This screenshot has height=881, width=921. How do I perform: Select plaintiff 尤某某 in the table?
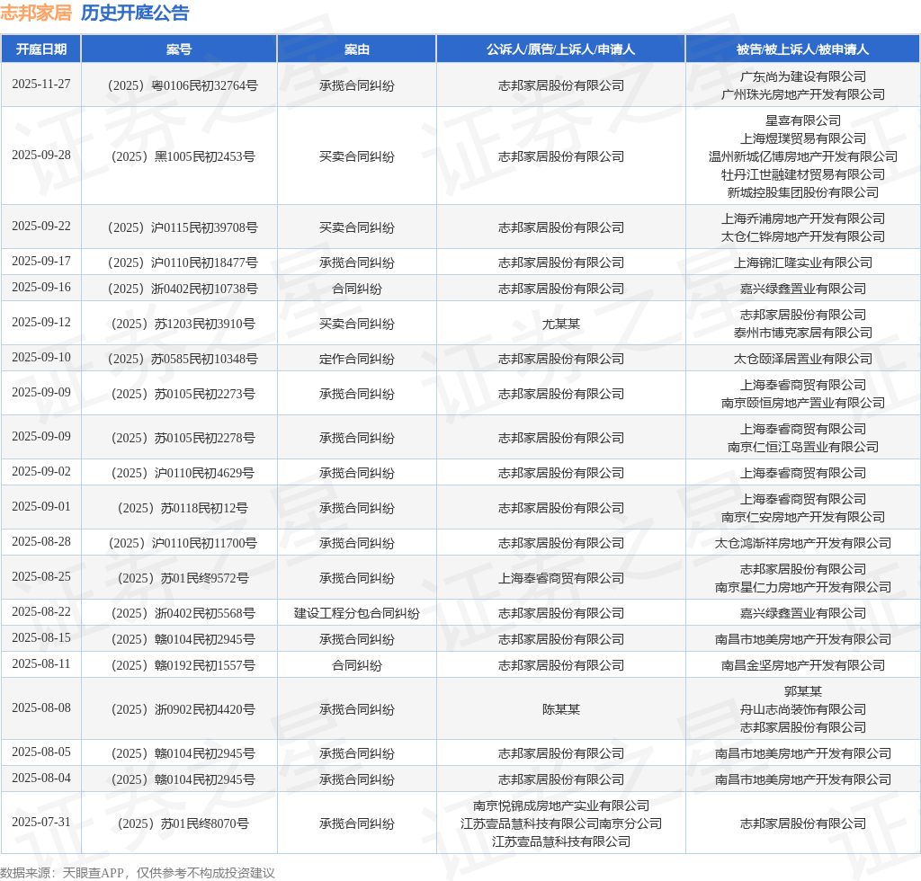561,324
